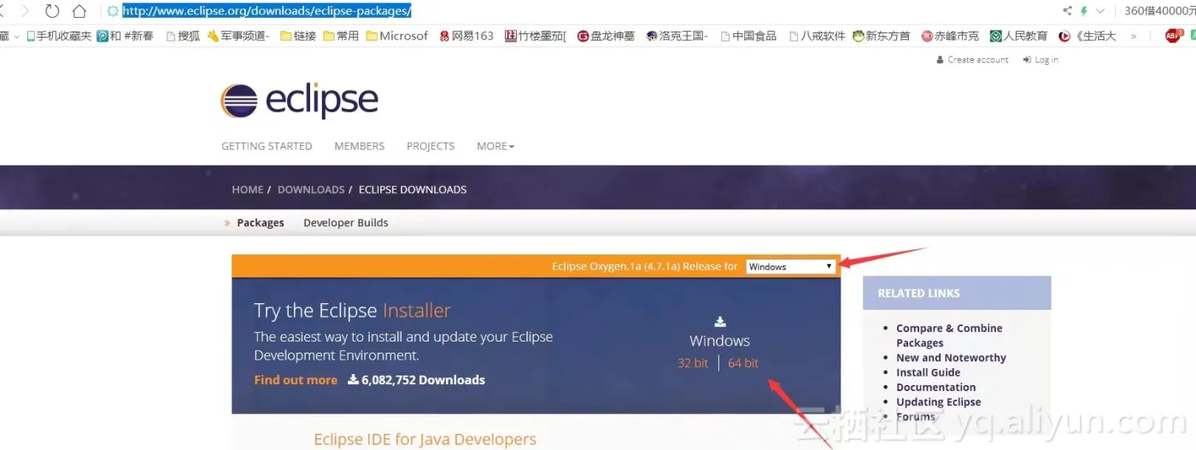Open the Documentation link

(935, 387)
